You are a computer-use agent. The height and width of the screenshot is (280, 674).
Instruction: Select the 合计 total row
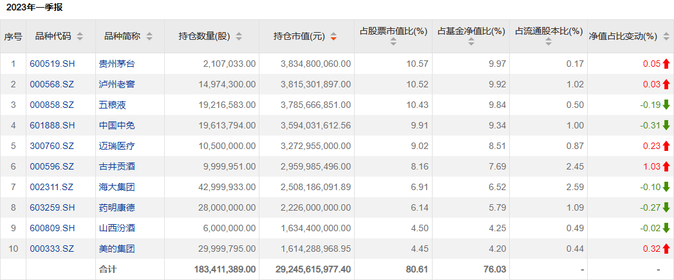coord(337,270)
